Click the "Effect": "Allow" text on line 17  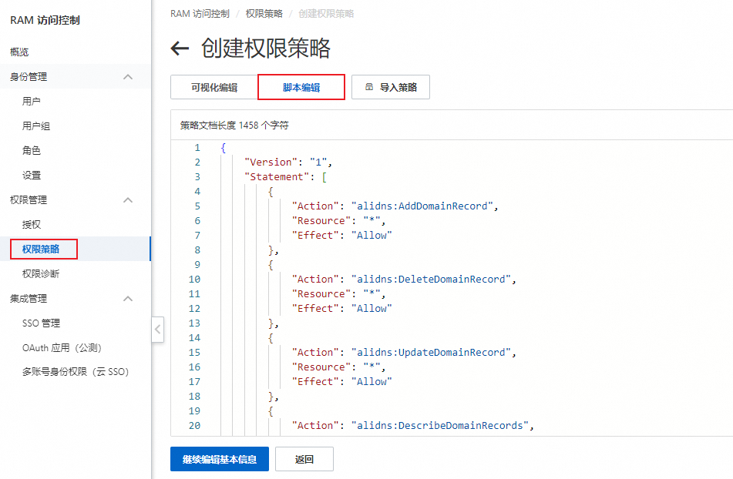[x=341, y=382]
